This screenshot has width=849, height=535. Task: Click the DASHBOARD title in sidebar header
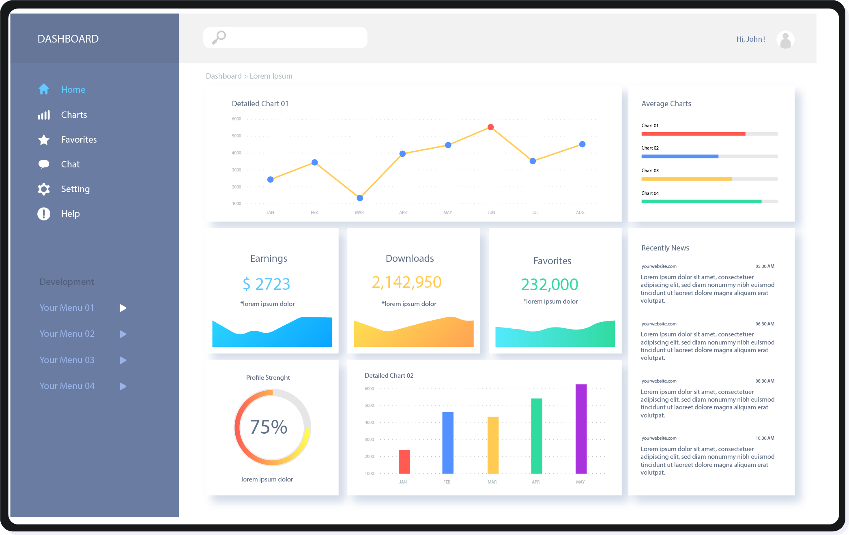click(68, 39)
